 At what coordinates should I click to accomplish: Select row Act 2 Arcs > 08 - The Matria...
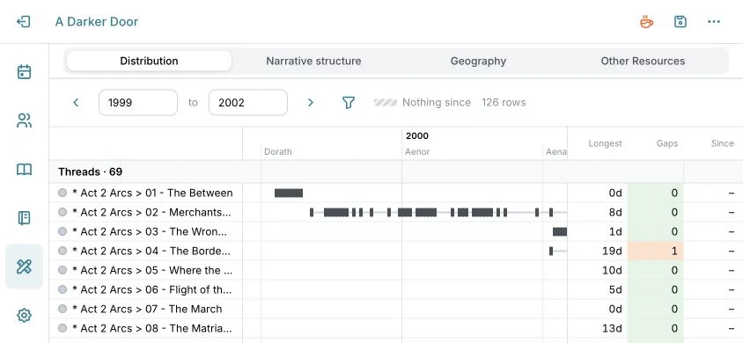(151, 328)
